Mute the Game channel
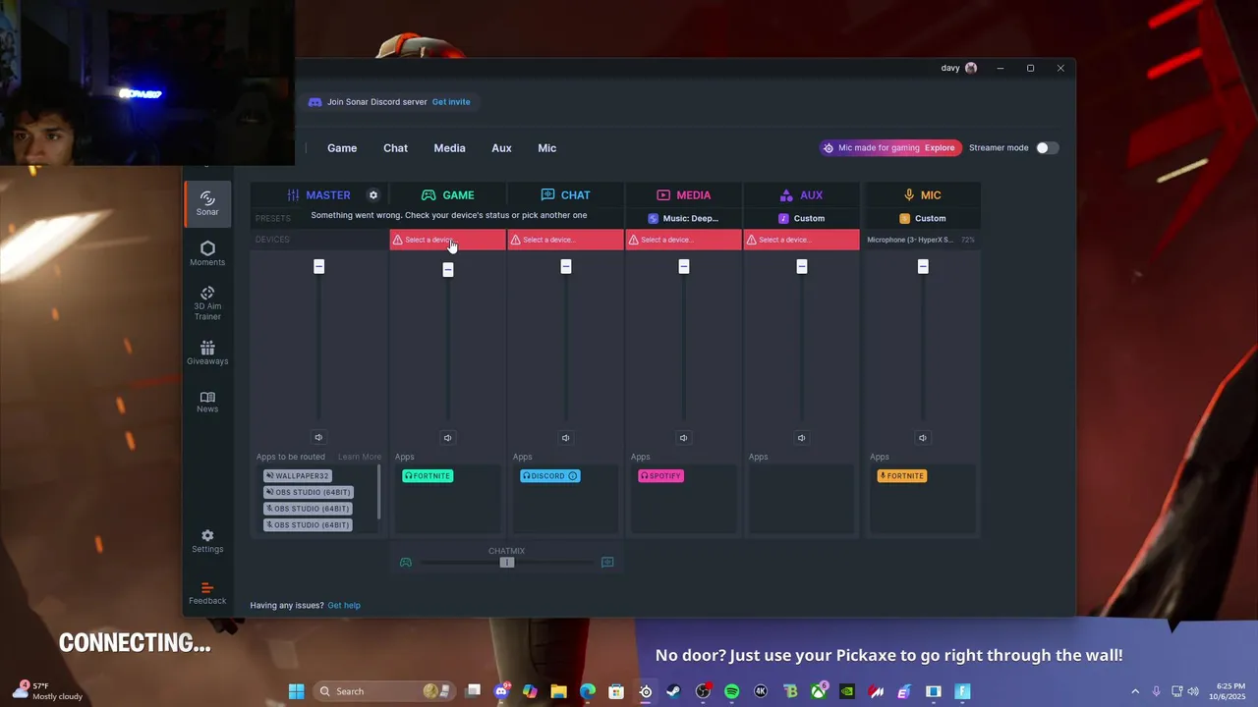Viewport: 1258px width, 707px height. pos(447,438)
